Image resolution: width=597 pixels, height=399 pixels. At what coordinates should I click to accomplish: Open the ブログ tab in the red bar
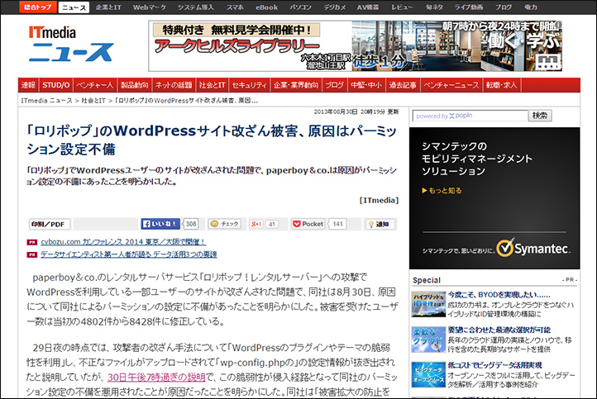coord(334,85)
